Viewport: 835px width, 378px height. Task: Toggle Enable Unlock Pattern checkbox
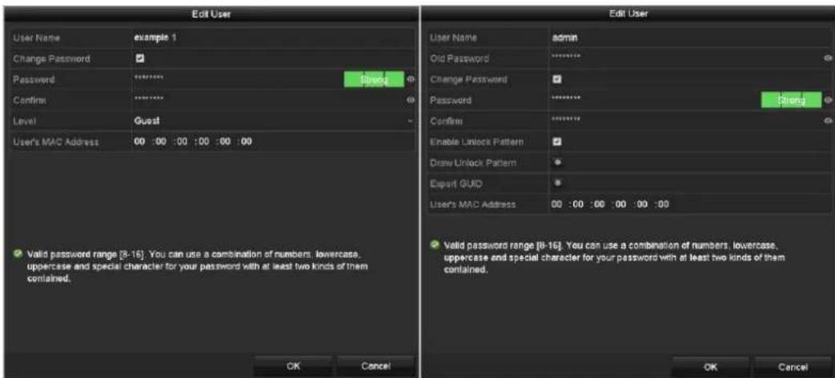pyautogui.click(x=557, y=142)
